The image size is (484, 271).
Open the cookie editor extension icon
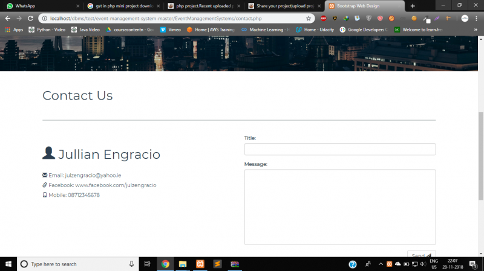click(414, 19)
